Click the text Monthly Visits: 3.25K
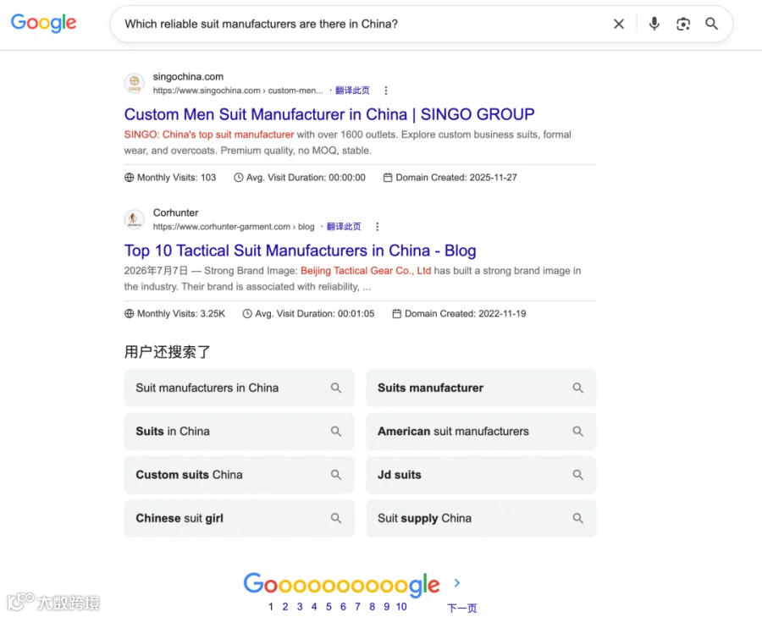The width and height of the screenshot is (762, 617). pos(181,313)
